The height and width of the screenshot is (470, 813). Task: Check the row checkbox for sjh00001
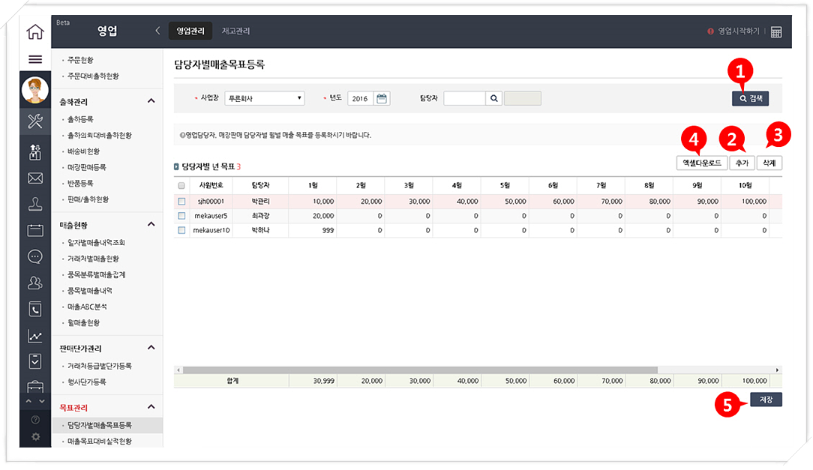(x=181, y=202)
